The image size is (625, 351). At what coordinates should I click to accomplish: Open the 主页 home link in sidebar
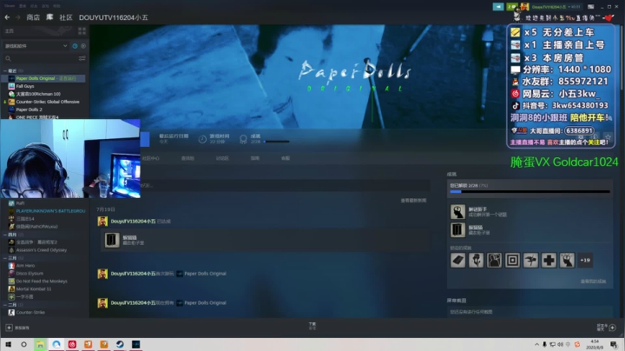click(10, 30)
